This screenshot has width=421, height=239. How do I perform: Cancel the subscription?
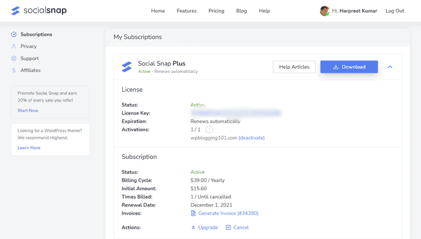click(241, 228)
